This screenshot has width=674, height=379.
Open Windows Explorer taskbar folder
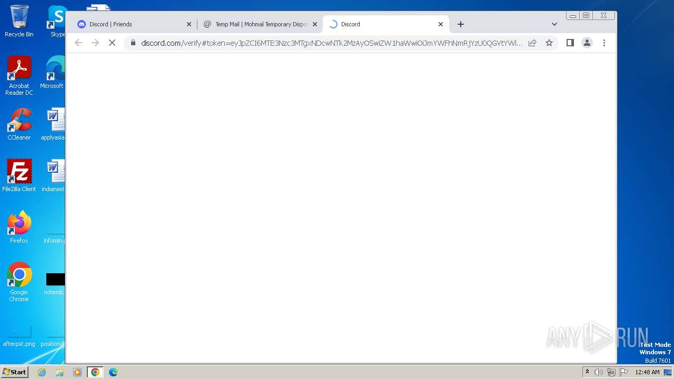tap(60, 372)
